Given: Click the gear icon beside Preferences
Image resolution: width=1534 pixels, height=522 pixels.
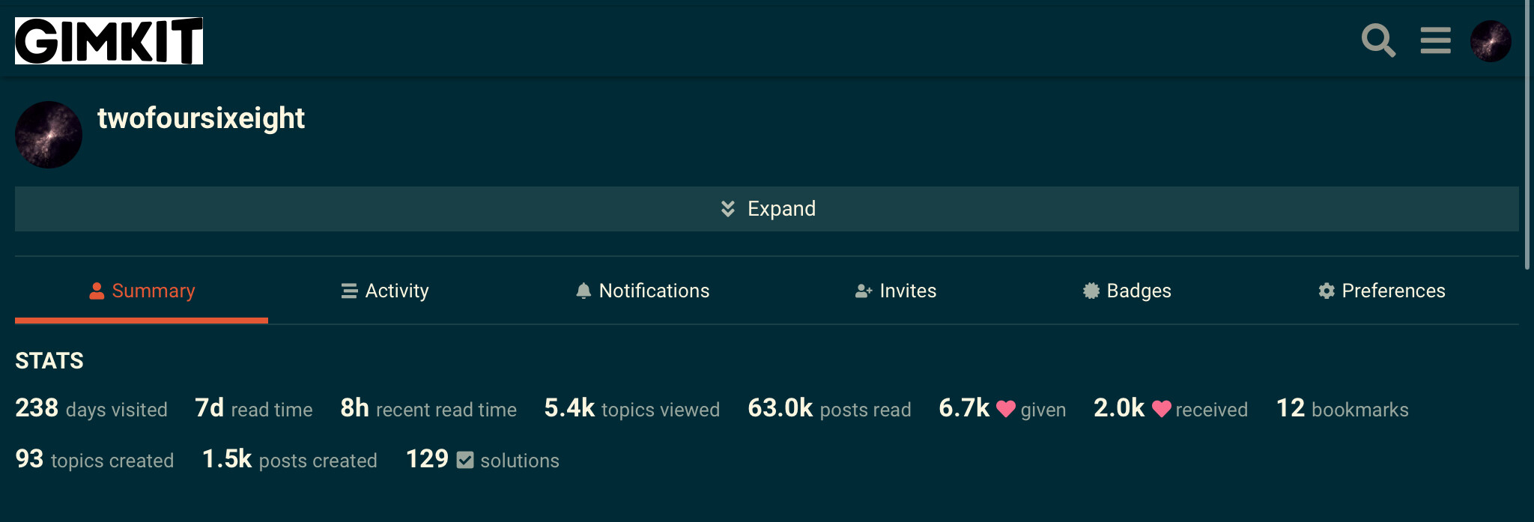Looking at the screenshot, I should tap(1327, 291).
